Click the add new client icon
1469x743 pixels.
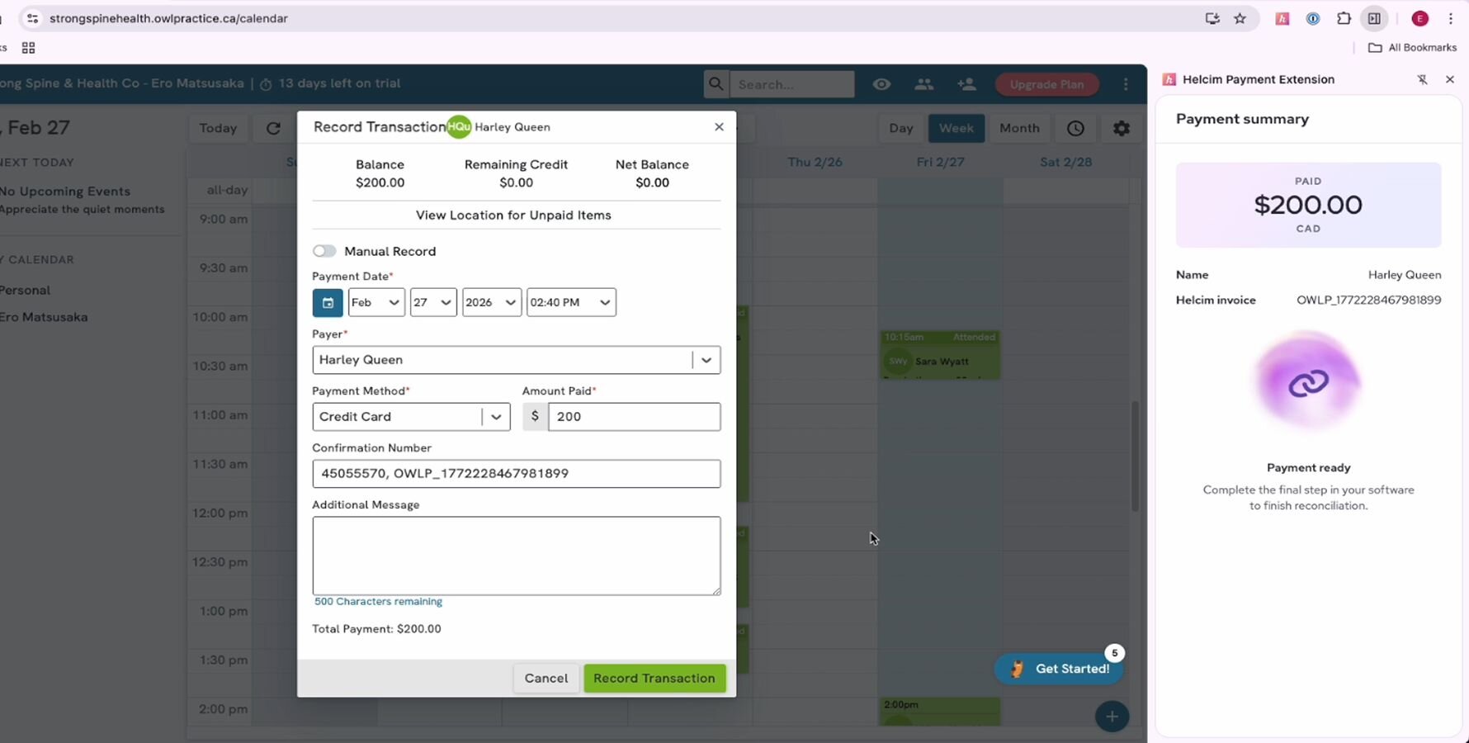pyautogui.click(x=966, y=84)
